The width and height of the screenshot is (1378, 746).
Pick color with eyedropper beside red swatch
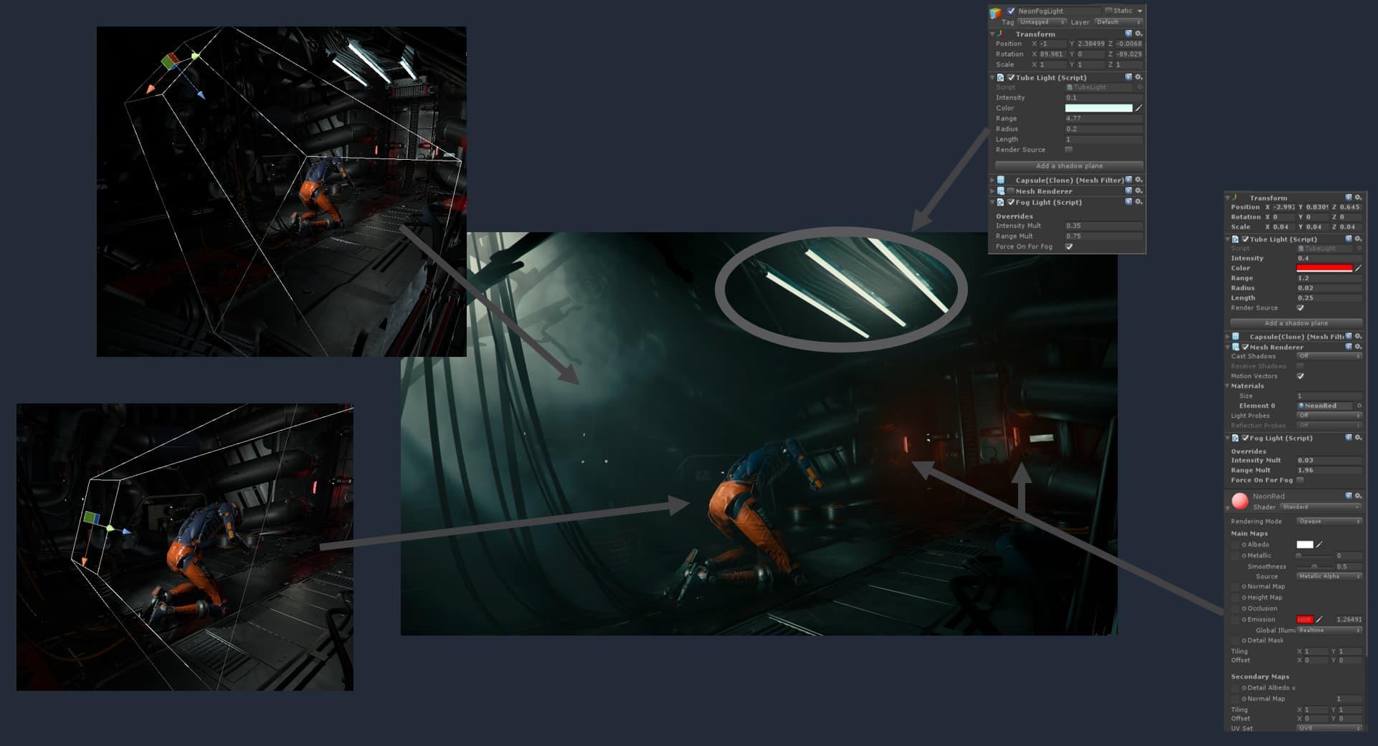tap(1358, 268)
